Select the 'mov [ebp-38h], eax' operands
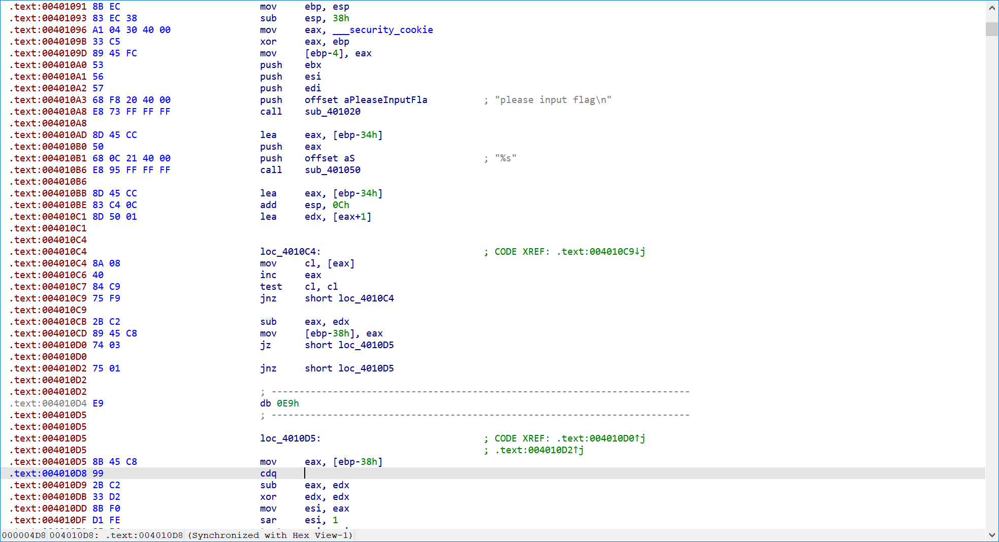This screenshot has width=999, height=542. 344,333
